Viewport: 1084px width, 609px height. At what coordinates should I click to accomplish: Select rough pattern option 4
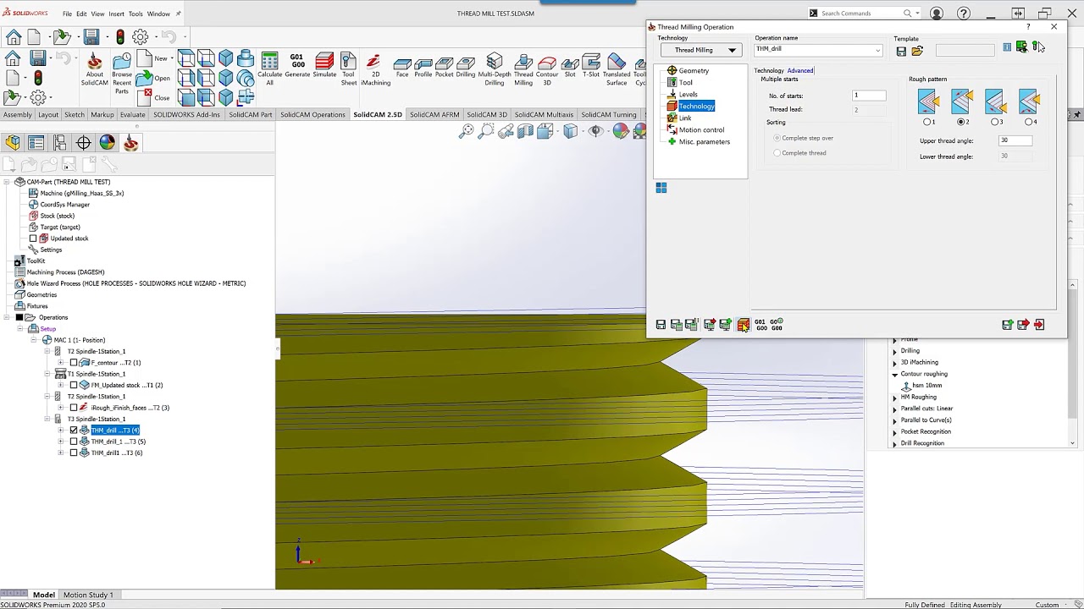point(1029,122)
